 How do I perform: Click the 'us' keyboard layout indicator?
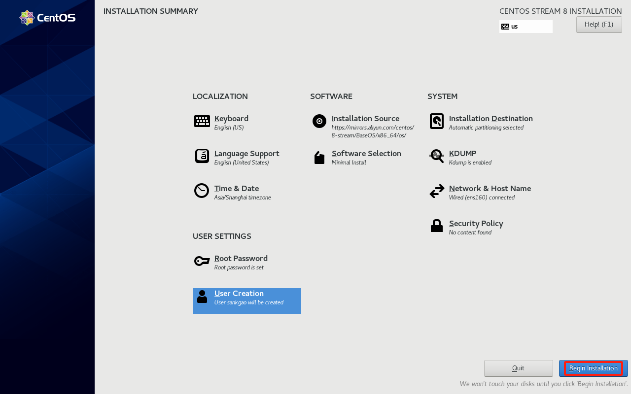(x=526, y=27)
